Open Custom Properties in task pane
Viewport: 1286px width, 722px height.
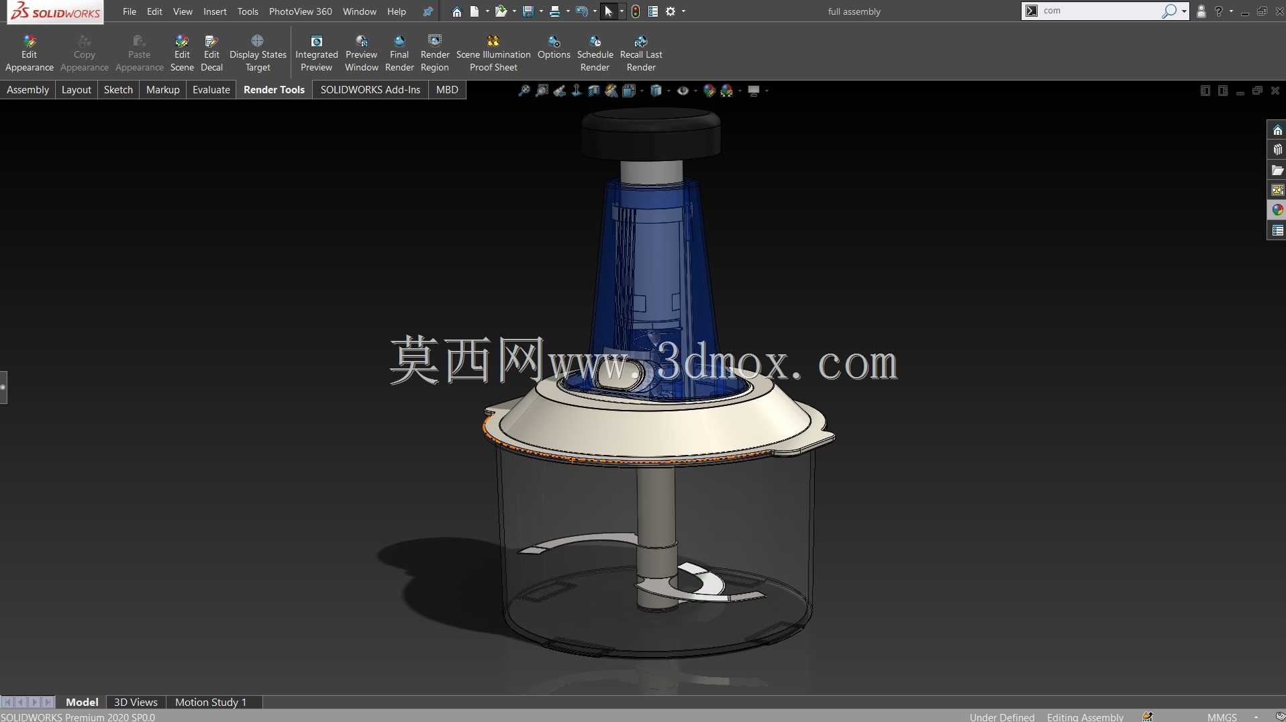pyautogui.click(x=1277, y=230)
